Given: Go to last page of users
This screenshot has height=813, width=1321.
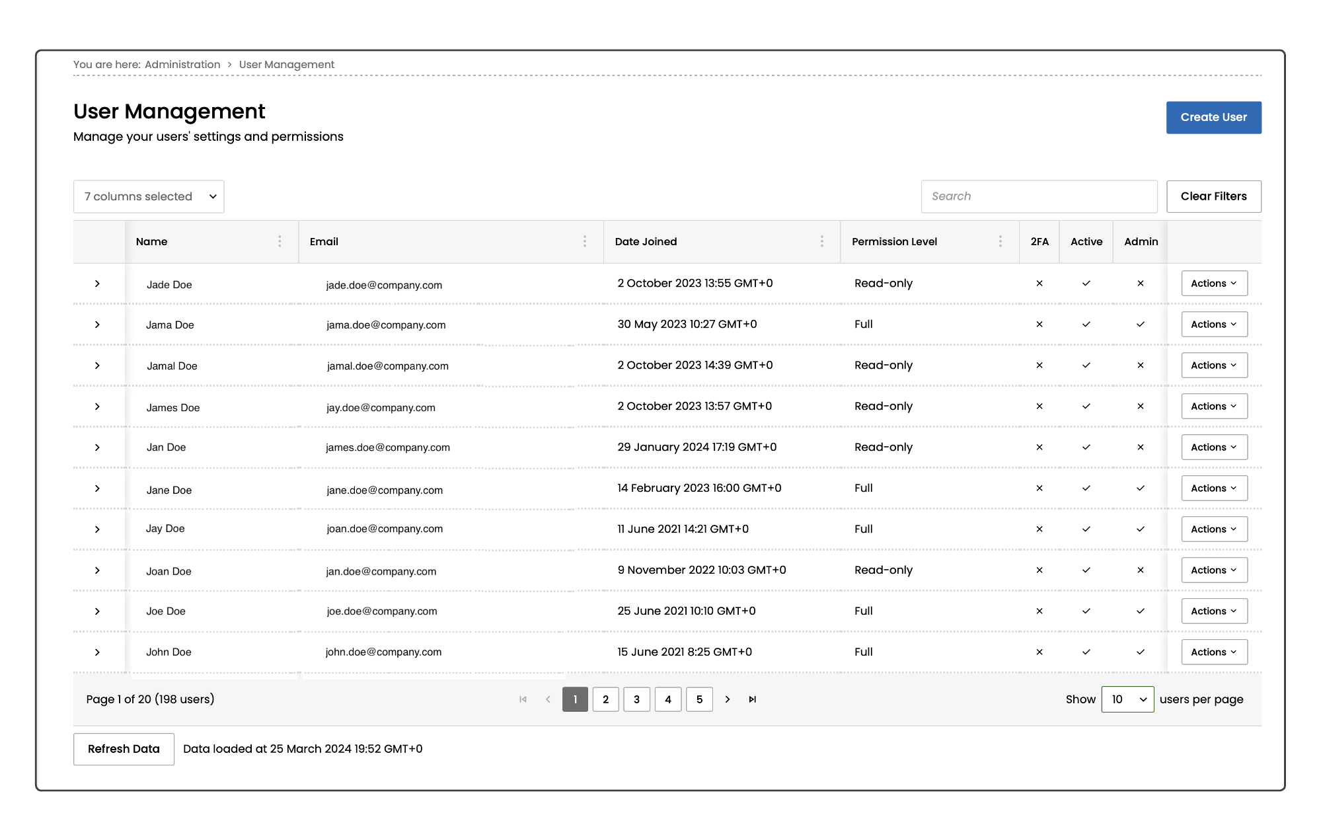Looking at the screenshot, I should tap(752, 699).
